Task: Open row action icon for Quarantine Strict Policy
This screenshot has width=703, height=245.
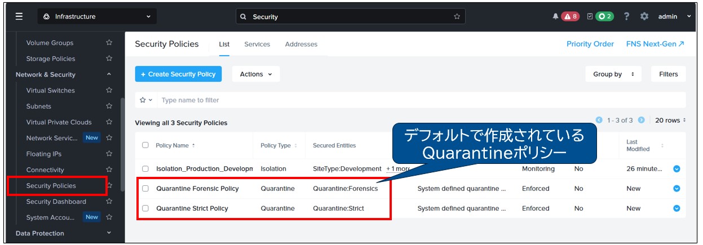Action: coord(677,208)
